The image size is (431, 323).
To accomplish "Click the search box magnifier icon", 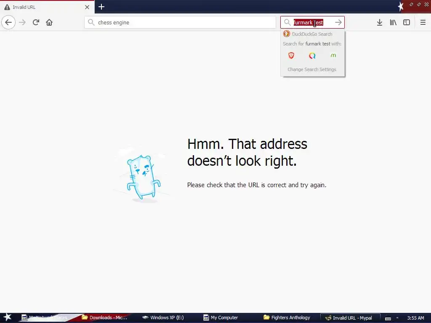I will pyautogui.click(x=287, y=22).
